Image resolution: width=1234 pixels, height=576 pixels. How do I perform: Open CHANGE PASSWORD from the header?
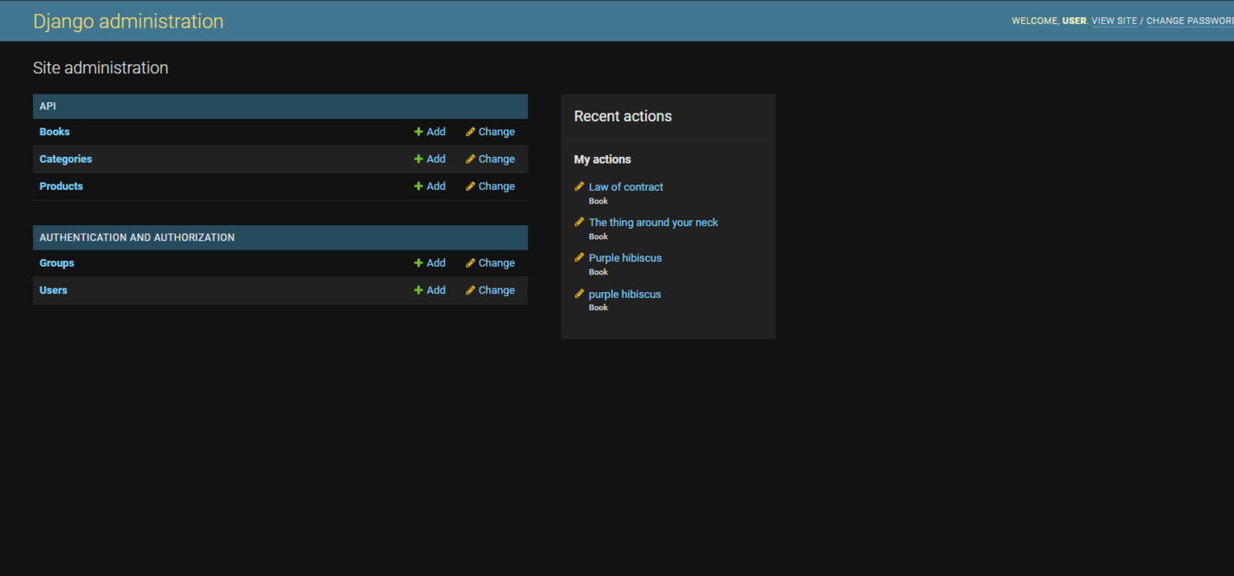[1190, 21]
